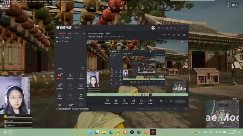243x136 pixels.
Task: Open the user avatar in title bar
Action: coord(153,28)
